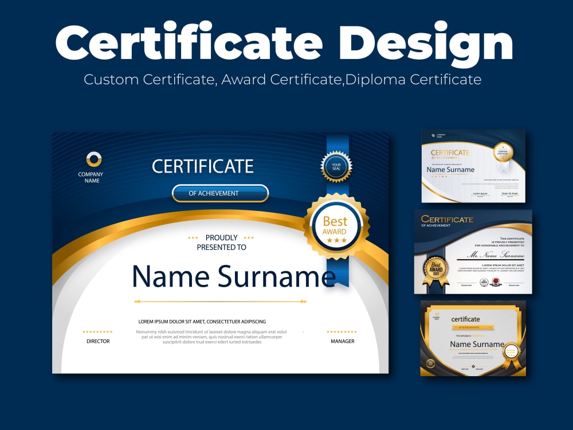Click the 'OF ACHIEVEMENT' pill button
Screen dimensions: 573x430
(x=221, y=193)
